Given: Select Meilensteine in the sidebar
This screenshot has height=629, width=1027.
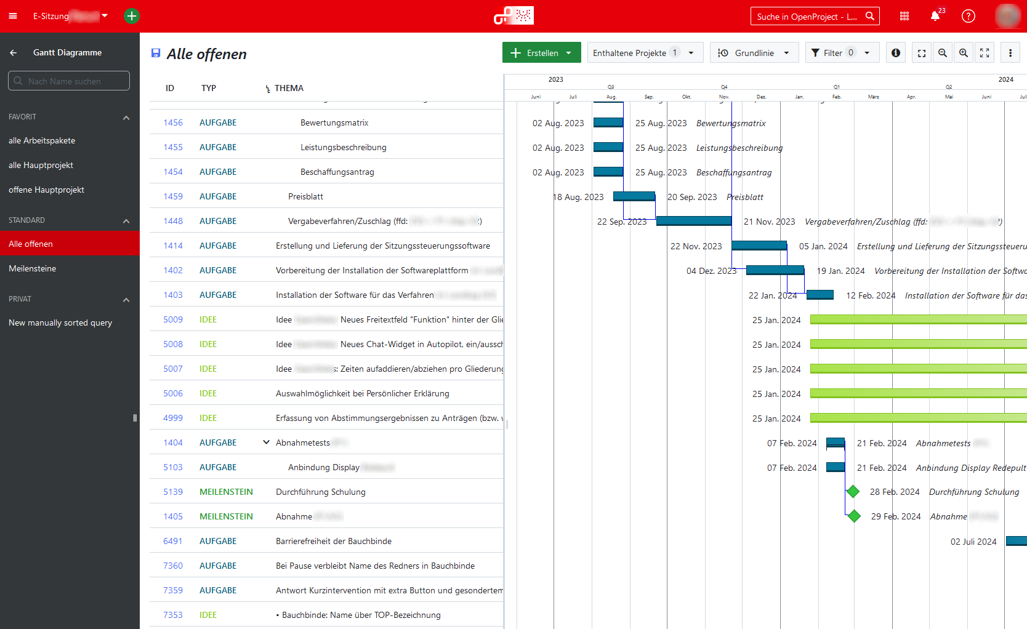Looking at the screenshot, I should pyautogui.click(x=33, y=268).
